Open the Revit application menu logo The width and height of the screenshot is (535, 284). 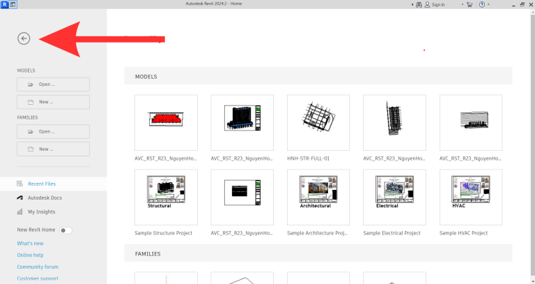click(x=5, y=4)
